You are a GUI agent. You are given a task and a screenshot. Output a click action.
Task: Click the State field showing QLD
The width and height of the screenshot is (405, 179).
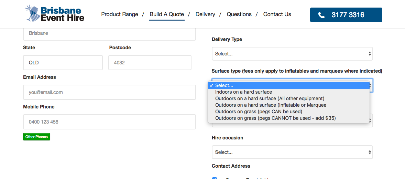[63, 63]
